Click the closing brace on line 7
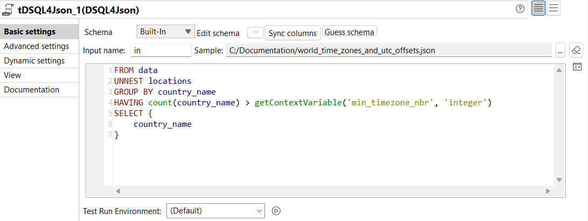The height and width of the screenshot is (221, 588). tap(117, 135)
